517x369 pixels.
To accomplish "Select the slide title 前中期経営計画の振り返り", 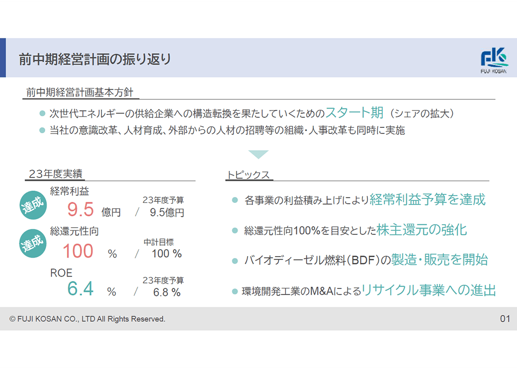I will (95, 59).
